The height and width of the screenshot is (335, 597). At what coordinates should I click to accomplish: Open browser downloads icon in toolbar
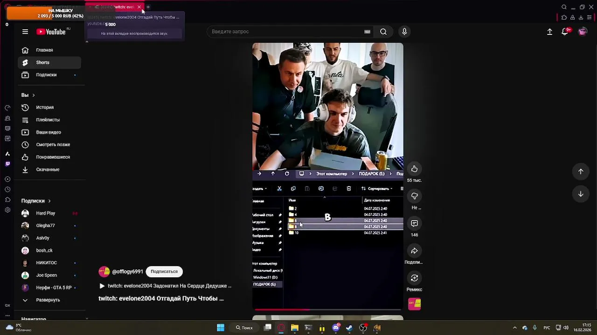tap(581, 18)
